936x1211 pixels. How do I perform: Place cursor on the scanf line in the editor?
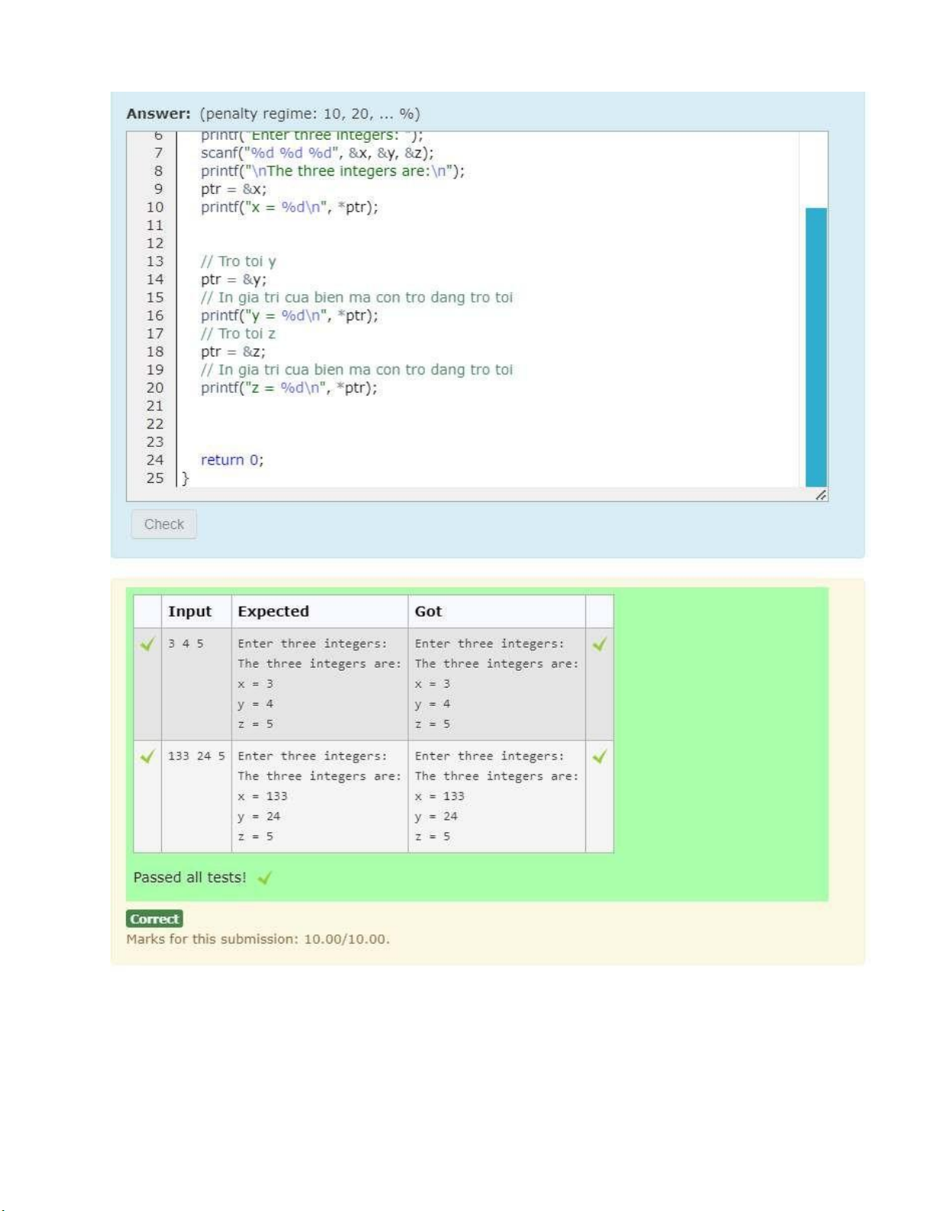pos(316,153)
